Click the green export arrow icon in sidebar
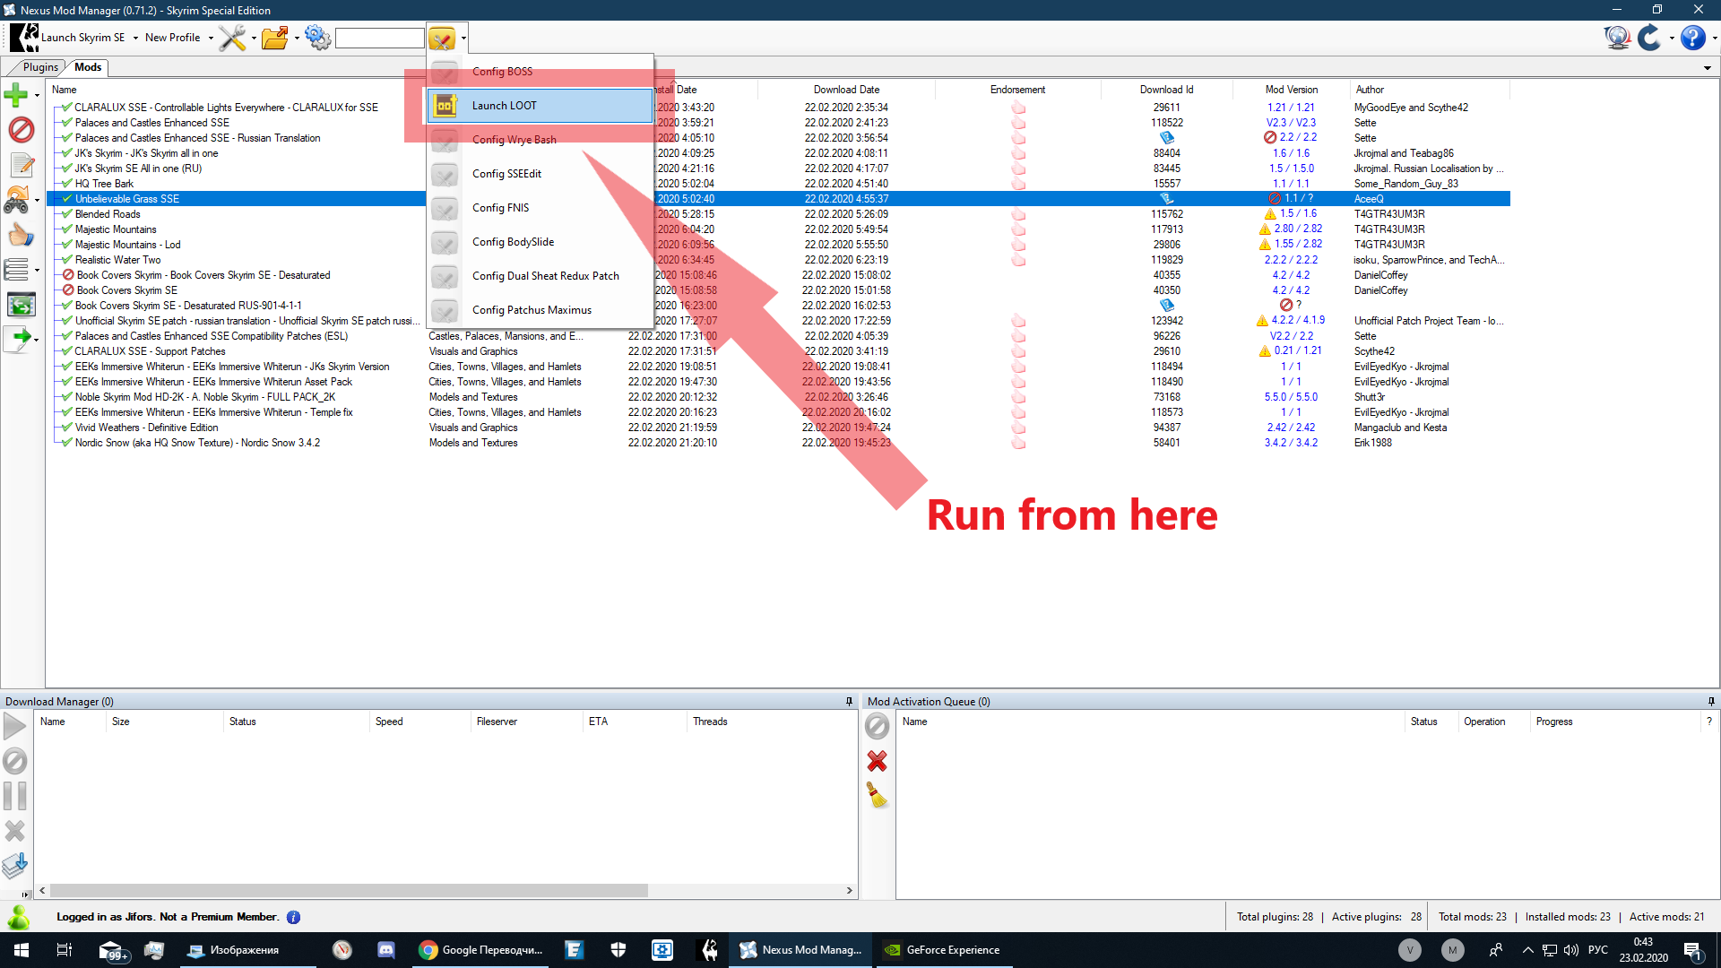Image resolution: width=1721 pixels, height=968 pixels. [16, 339]
